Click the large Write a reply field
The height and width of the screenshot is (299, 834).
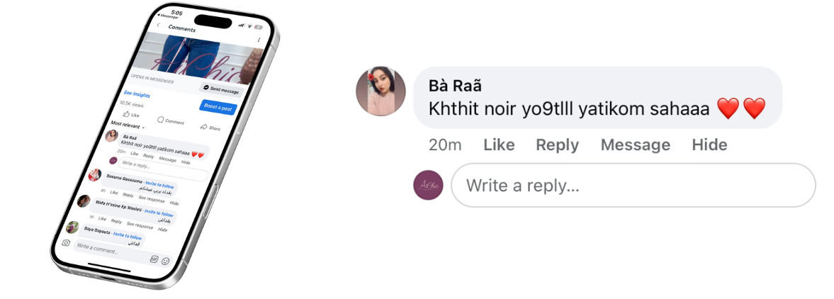coord(633,185)
